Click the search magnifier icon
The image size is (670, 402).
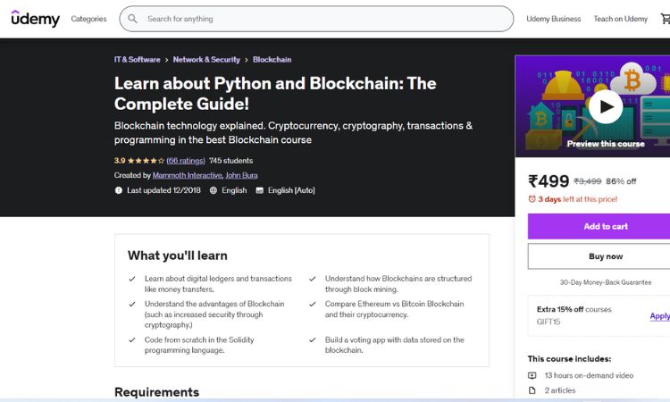[132, 19]
